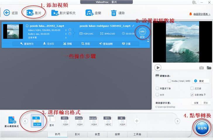Expand the Video1 h264 track selector arrows
This screenshot has width=213, height=140.
66,30
